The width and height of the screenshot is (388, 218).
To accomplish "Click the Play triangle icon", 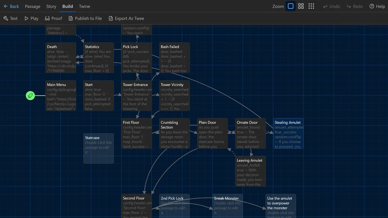I will click(27, 18).
